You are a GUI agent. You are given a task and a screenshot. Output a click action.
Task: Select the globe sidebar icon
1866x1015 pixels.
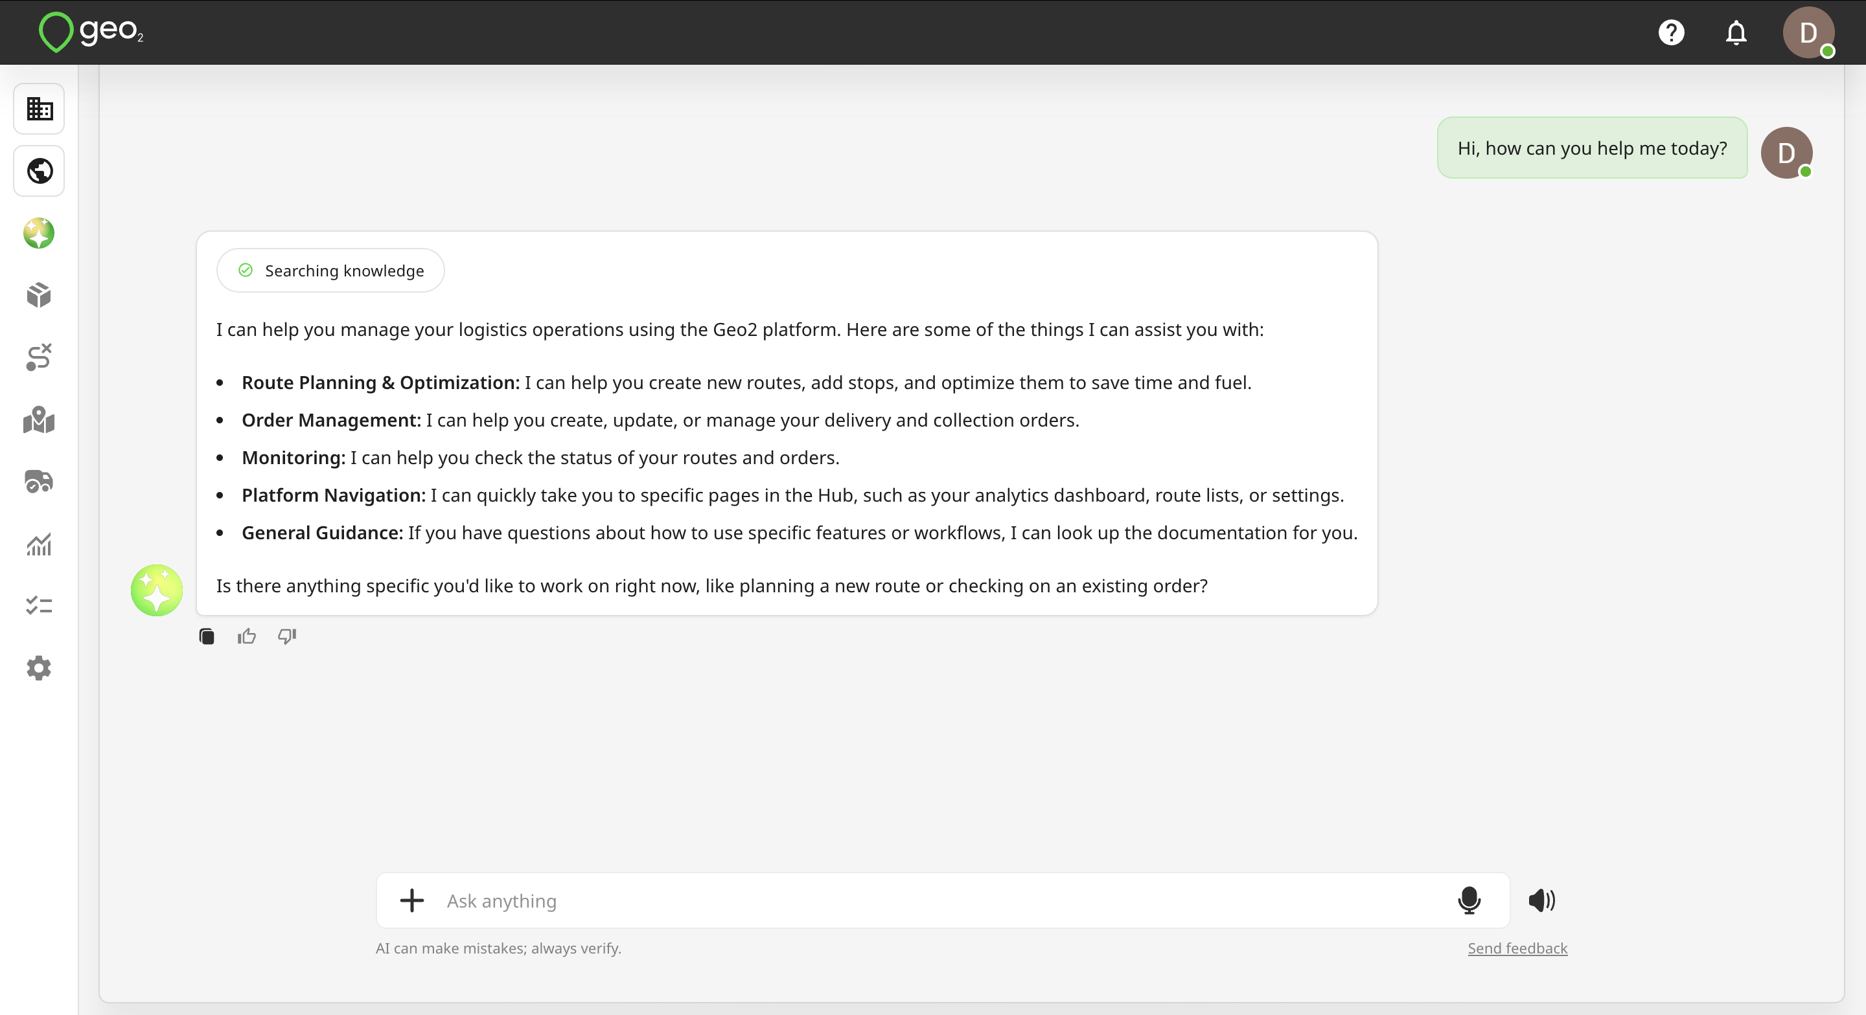click(x=39, y=171)
